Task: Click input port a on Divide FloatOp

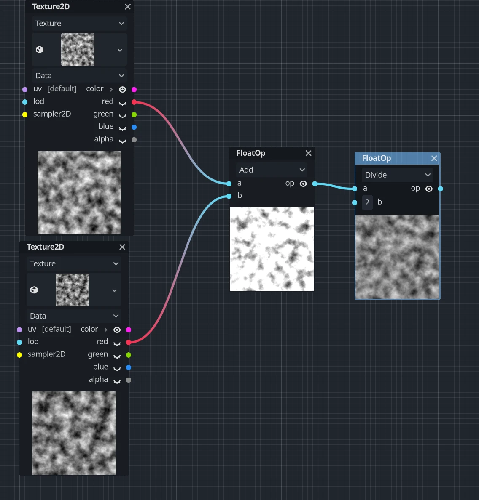Action: pyautogui.click(x=355, y=189)
